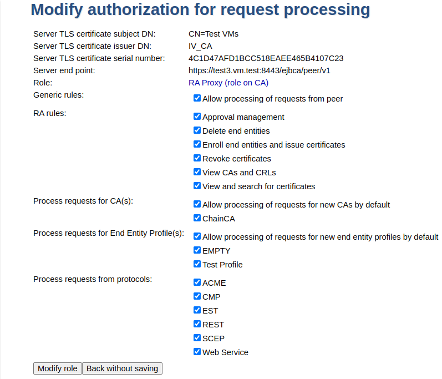This screenshot has height=379, width=442.
Task: Disable processing for new CAs by default
Action: click(197, 204)
